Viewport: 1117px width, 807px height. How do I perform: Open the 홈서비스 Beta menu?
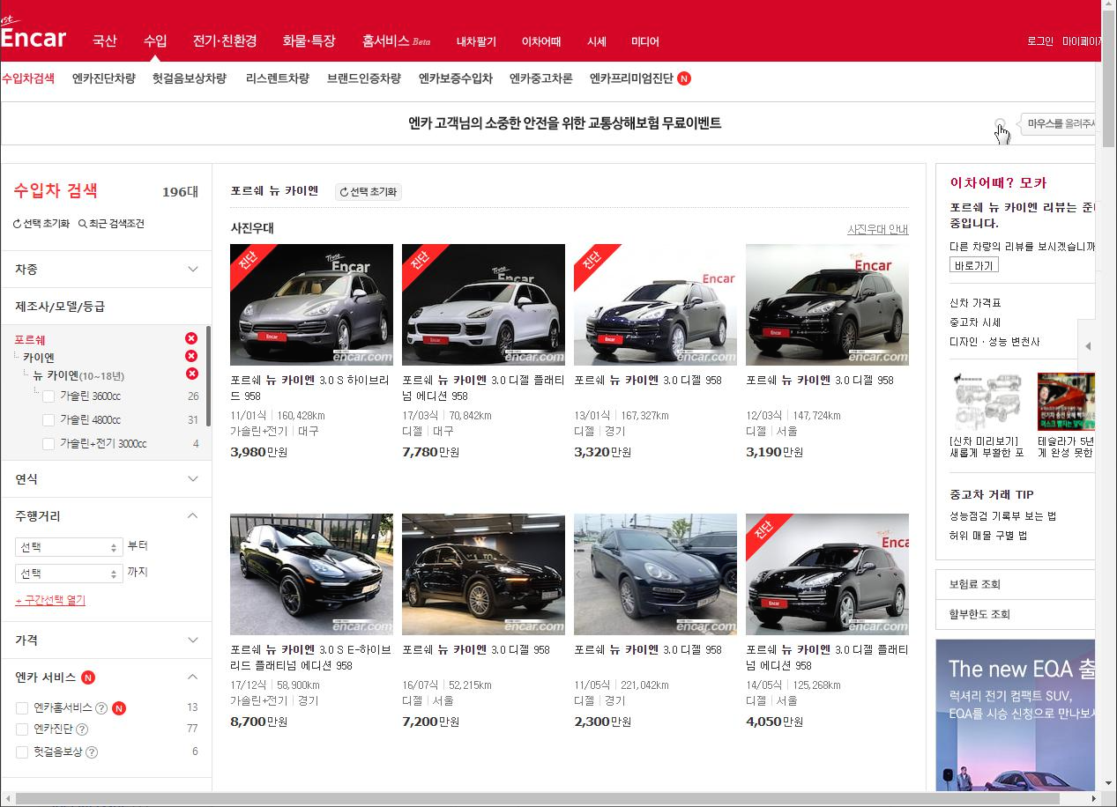(x=396, y=41)
